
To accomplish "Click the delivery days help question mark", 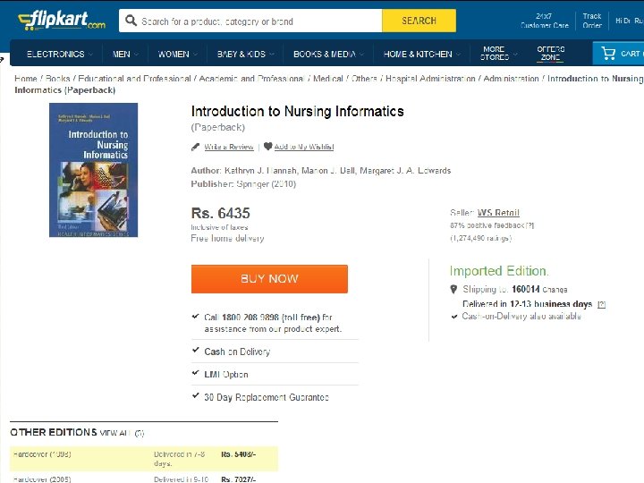I will click(x=601, y=304).
